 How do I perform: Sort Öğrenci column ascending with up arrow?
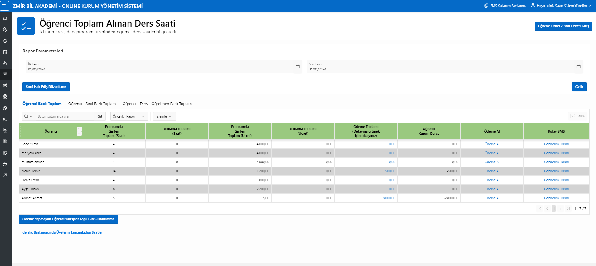click(79, 129)
